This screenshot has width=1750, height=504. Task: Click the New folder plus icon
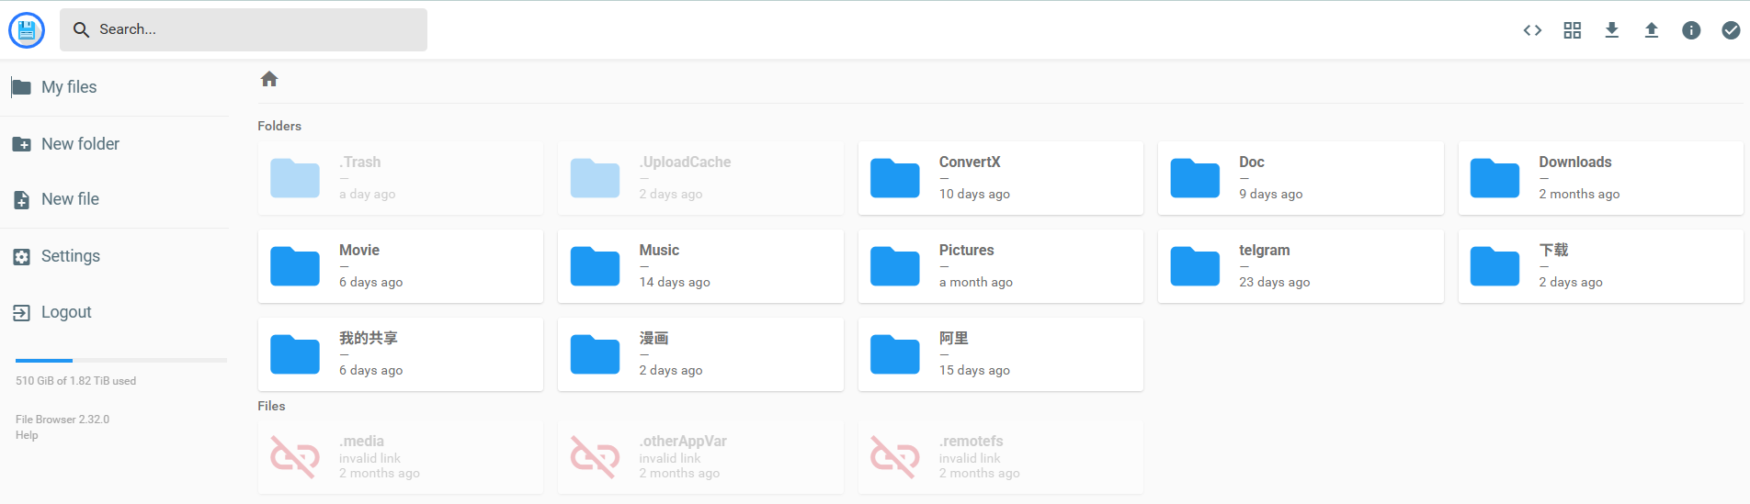pos(21,144)
